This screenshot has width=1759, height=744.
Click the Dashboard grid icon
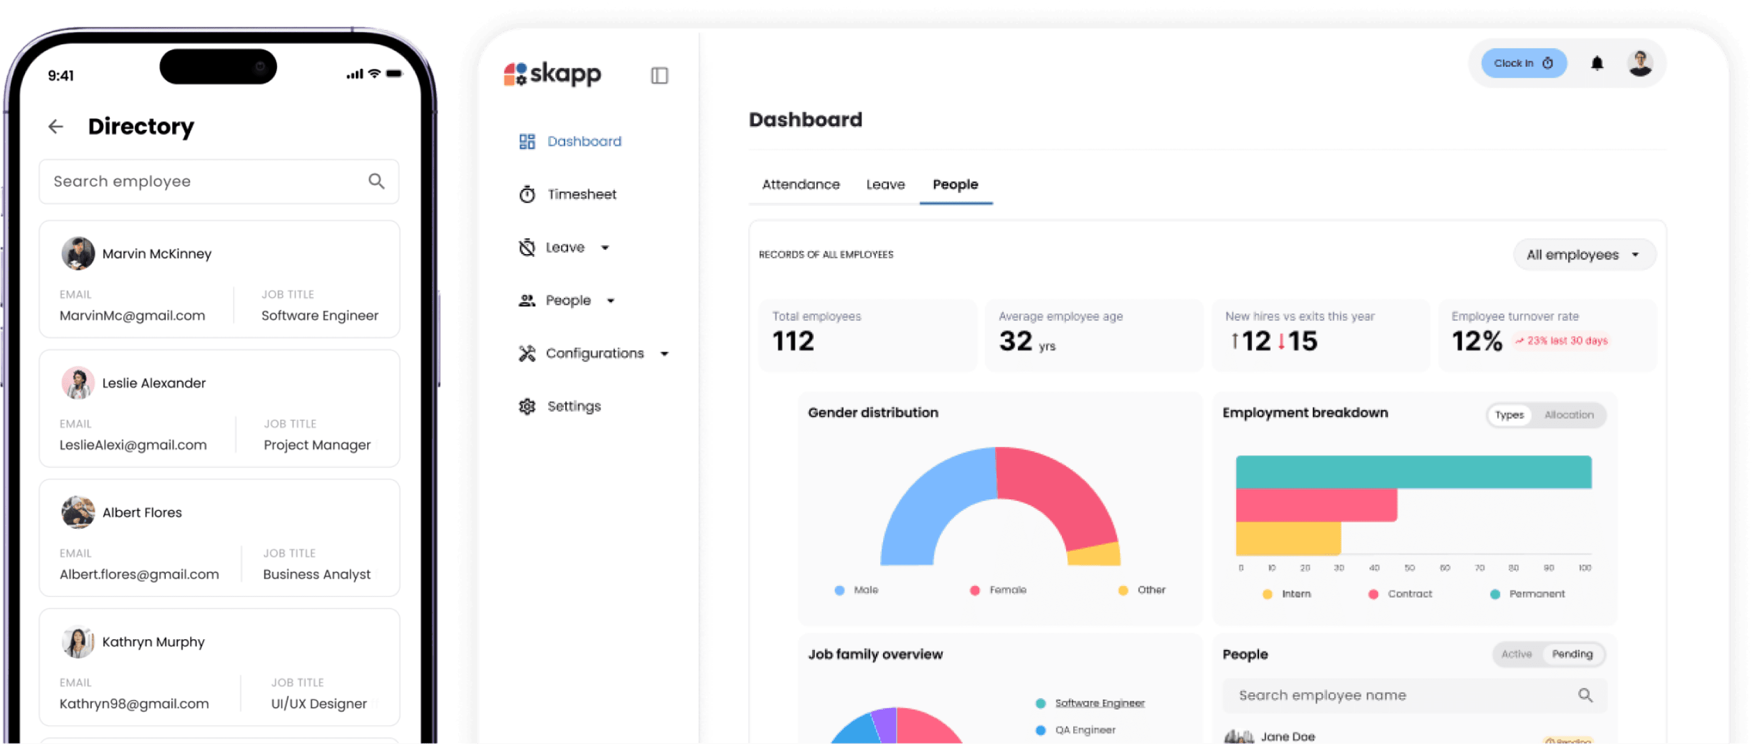tap(526, 141)
